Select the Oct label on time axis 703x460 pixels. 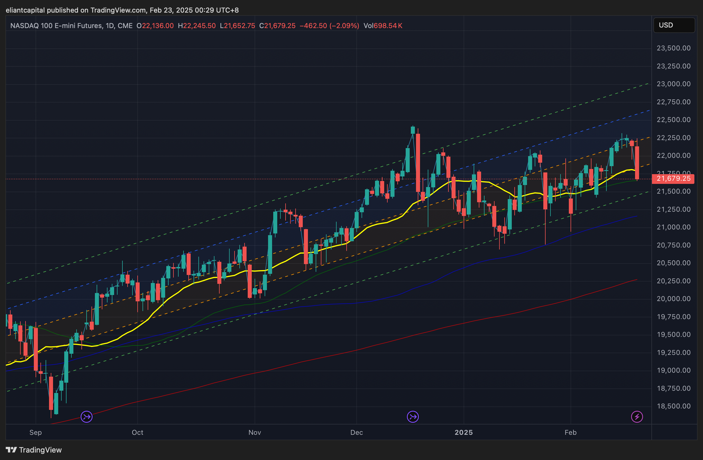137,432
